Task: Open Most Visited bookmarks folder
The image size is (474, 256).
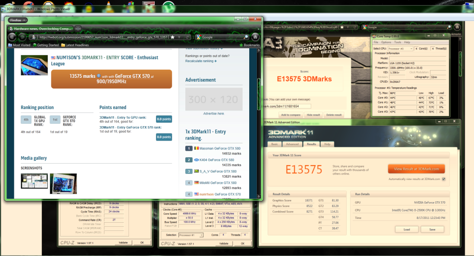Action: point(19,45)
